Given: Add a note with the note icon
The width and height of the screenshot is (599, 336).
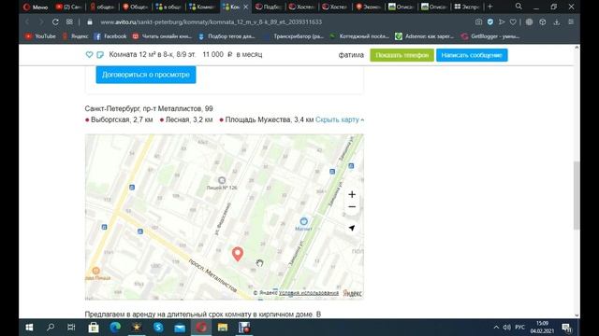Looking at the screenshot, I should [100, 55].
